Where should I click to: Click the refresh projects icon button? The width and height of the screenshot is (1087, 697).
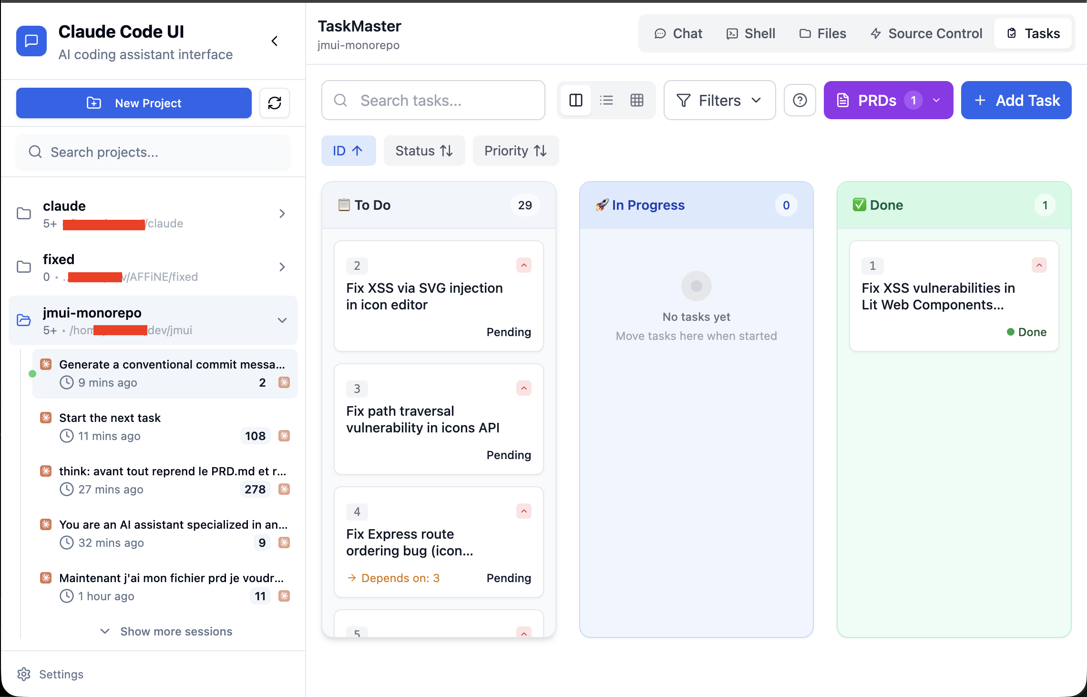(x=275, y=103)
